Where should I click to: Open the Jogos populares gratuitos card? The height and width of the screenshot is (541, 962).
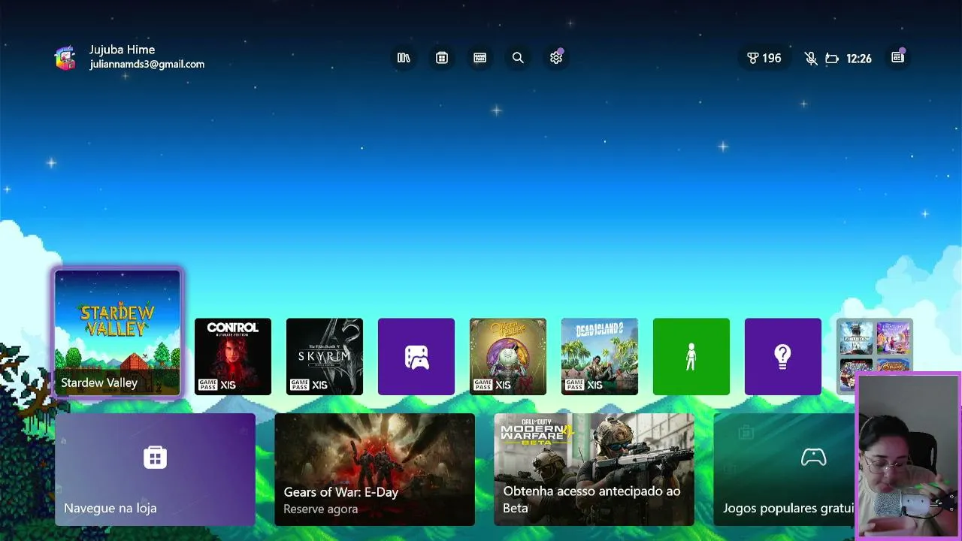[785, 470]
